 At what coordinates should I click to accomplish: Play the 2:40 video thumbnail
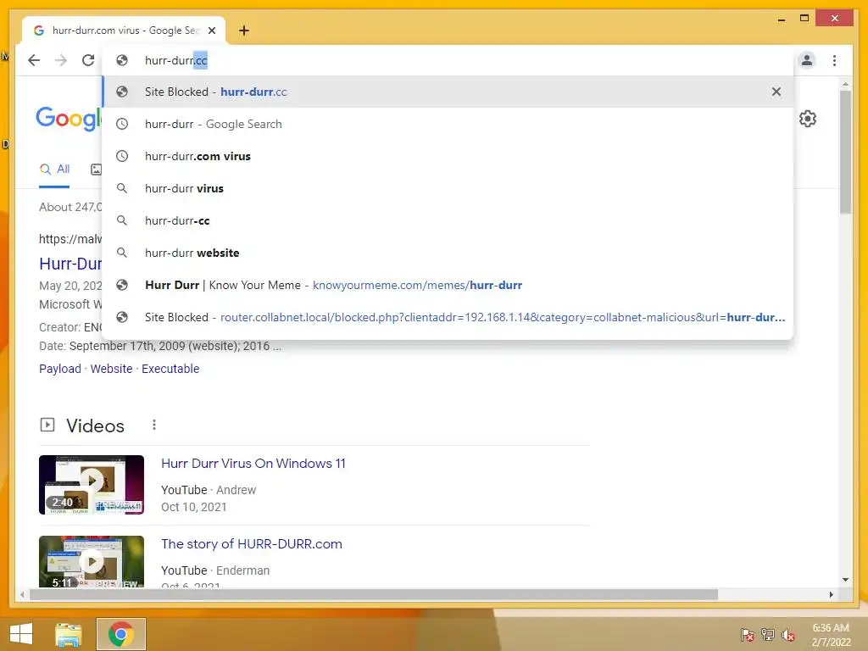[x=92, y=485]
